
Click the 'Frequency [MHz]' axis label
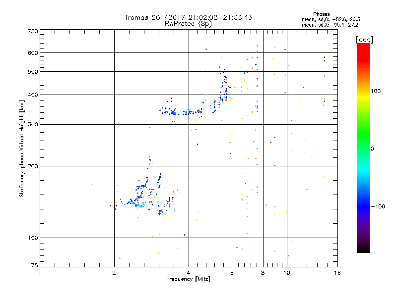188,279
